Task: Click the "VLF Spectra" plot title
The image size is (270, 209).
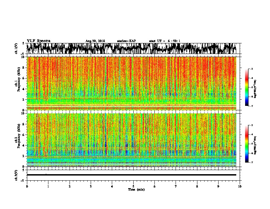Action: coord(39,41)
